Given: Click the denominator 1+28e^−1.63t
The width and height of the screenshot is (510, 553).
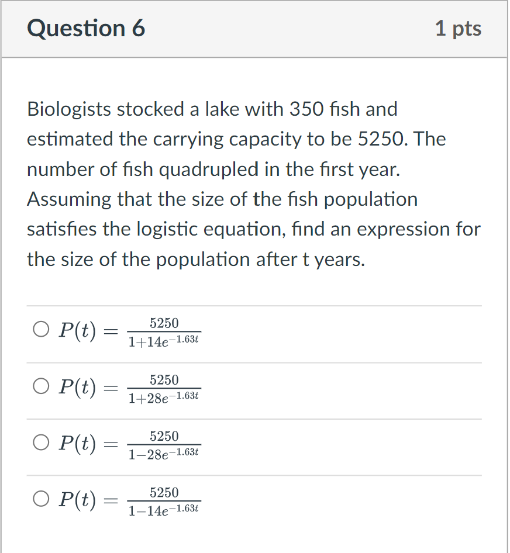Looking at the screenshot, I should pyautogui.click(x=164, y=397).
